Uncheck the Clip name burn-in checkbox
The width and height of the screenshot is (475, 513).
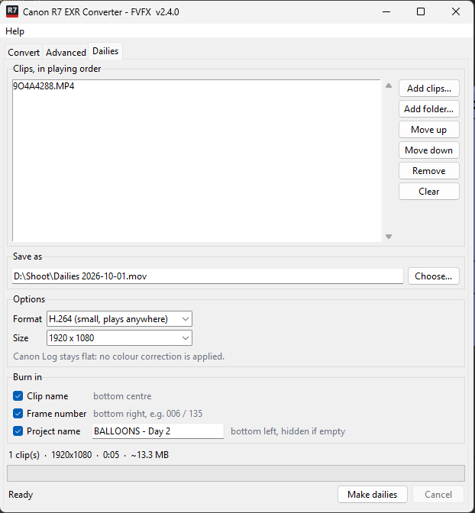[x=18, y=396]
